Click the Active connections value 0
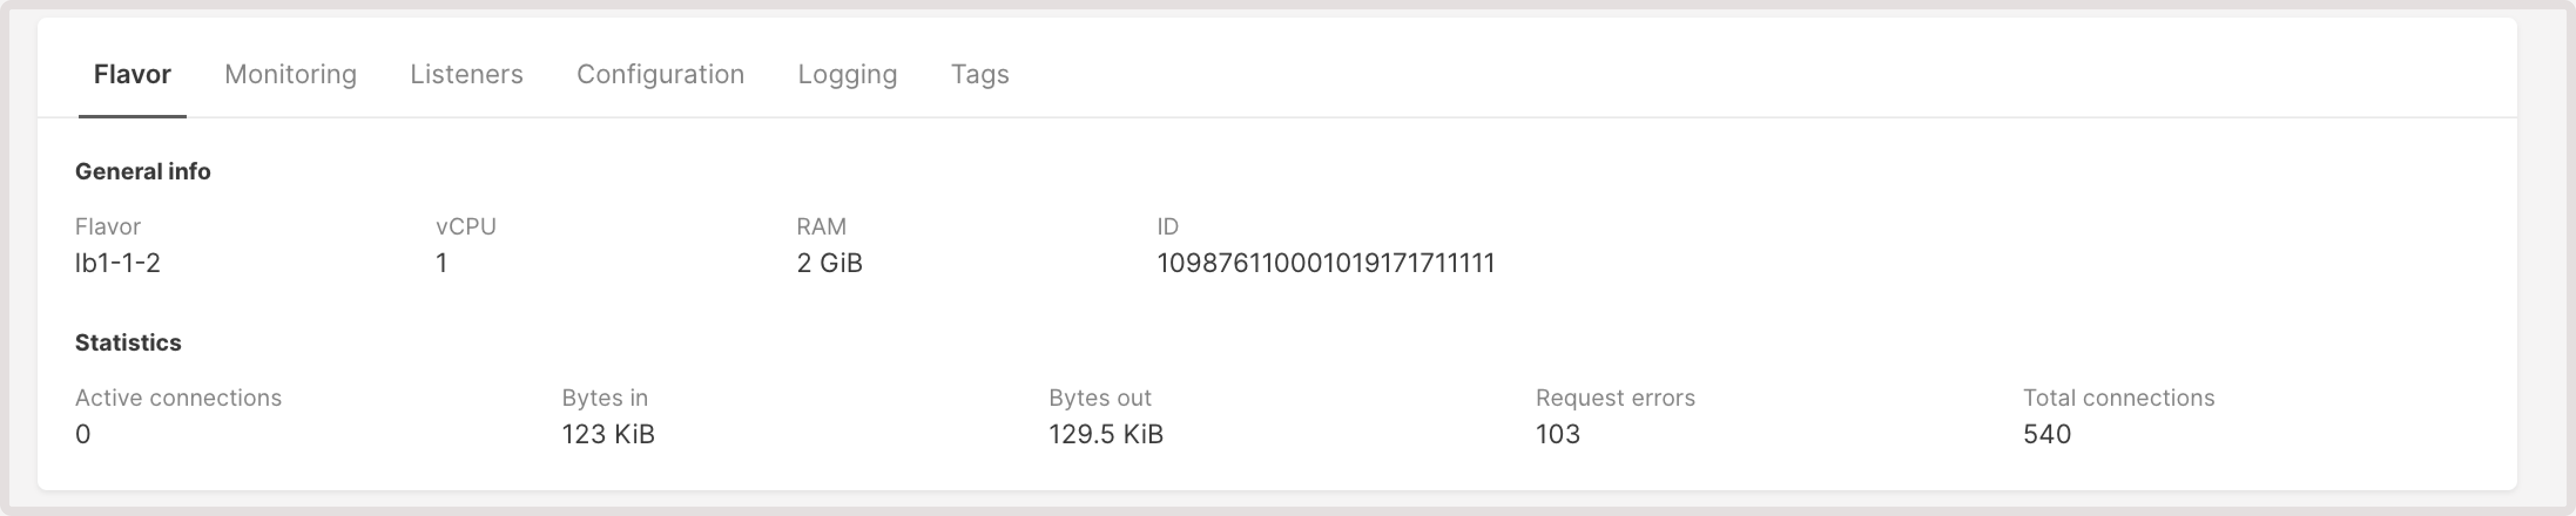The image size is (2576, 516). pos(82,434)
